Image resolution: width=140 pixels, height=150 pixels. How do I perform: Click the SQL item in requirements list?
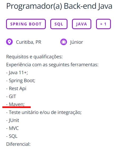click(x=12, y=136)
